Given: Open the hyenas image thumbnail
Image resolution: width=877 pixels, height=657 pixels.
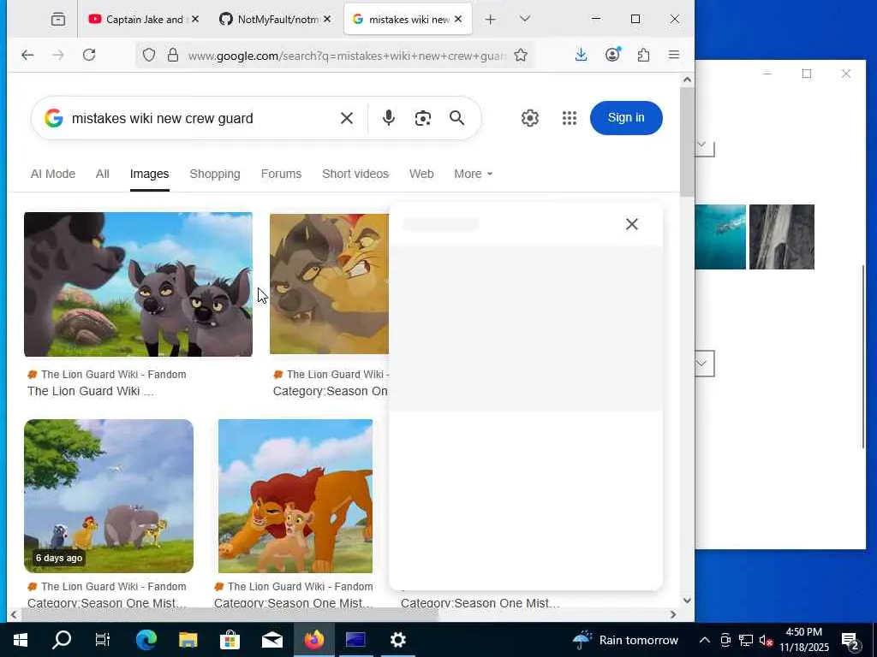Looking at the screenshot, I should (138, 284).
